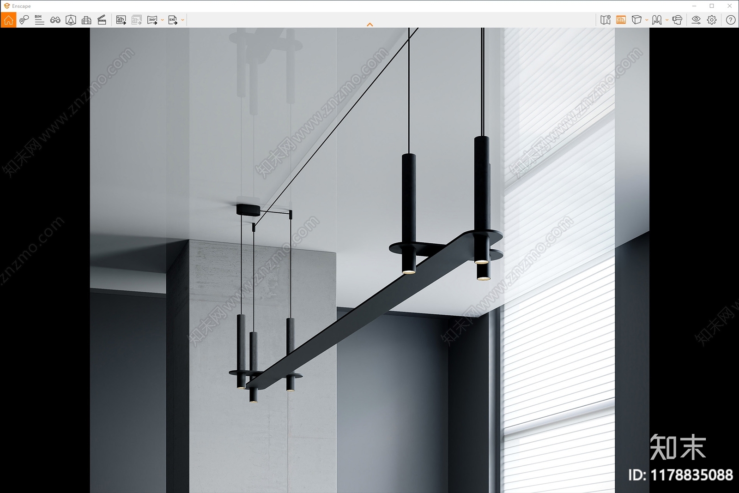Image resolution: width=739 pixels, height=493 pixels.
Task: Click the projection mode cube icon
Action: point(636,20)
